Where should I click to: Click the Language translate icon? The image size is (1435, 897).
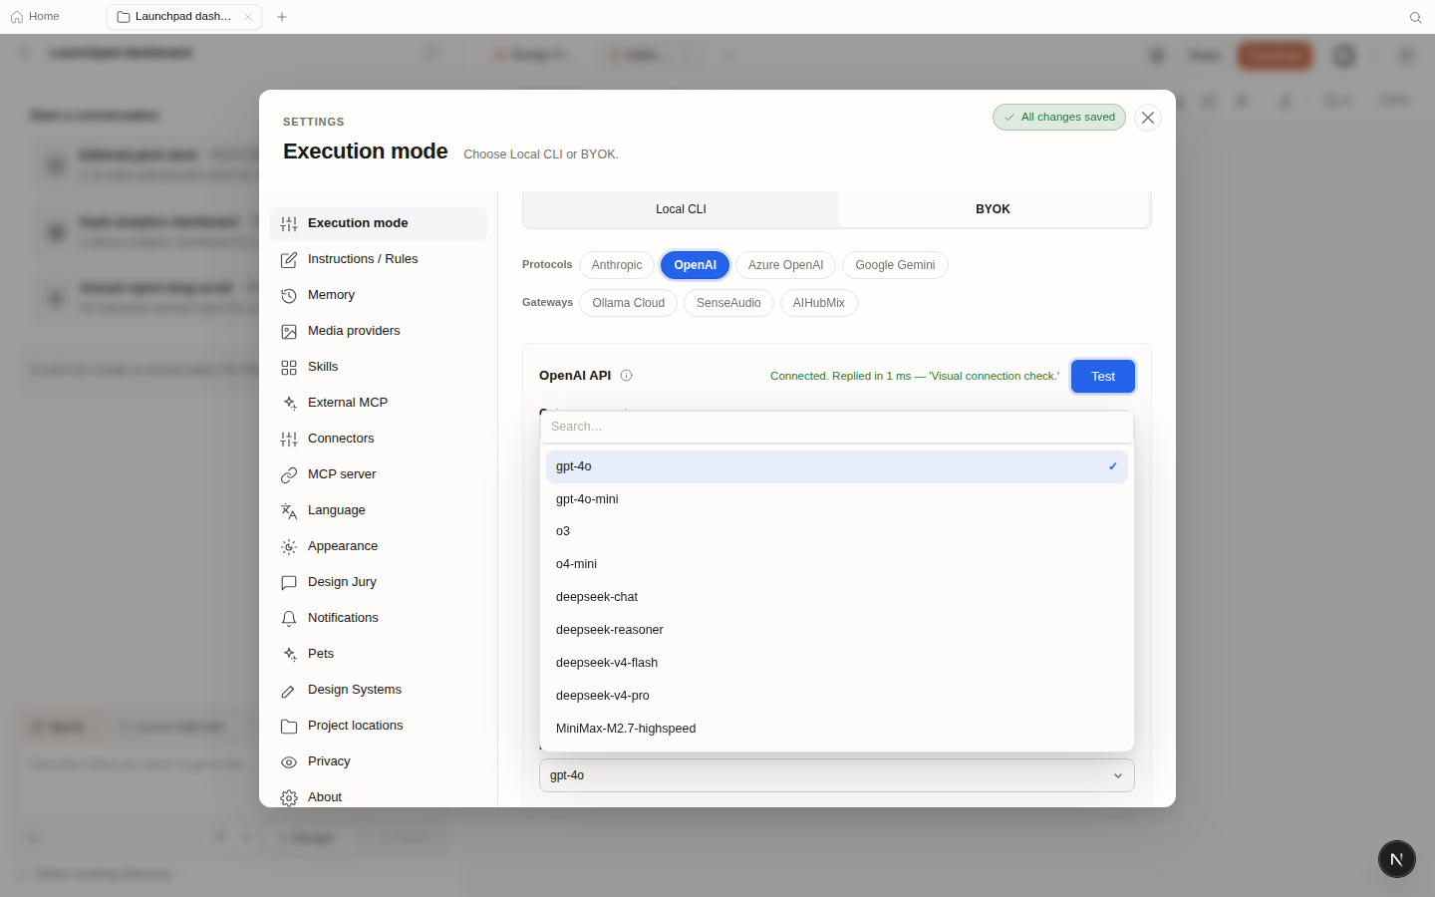coord(289,511)
